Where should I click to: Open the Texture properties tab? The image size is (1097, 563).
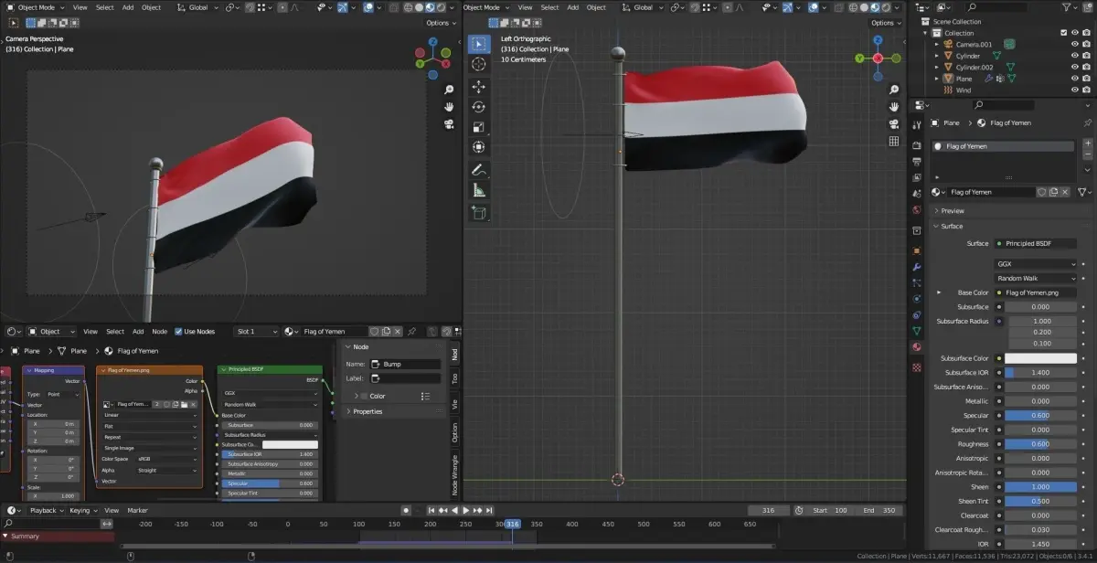917,367
